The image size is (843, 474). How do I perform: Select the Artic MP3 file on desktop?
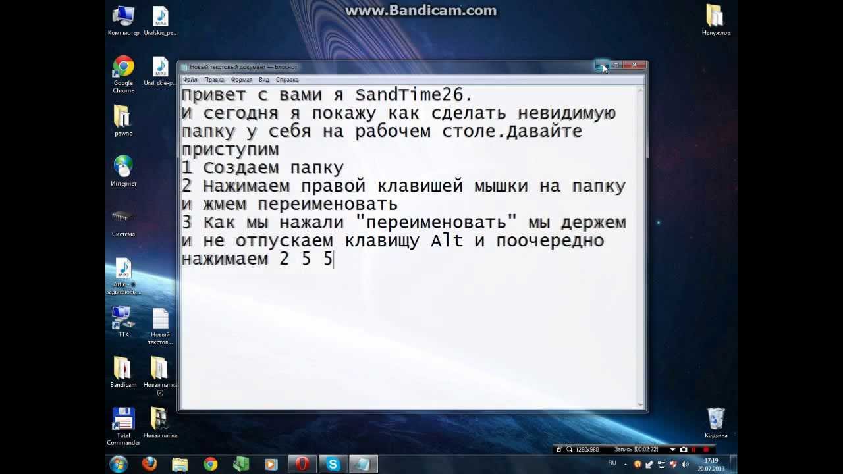pos(123,276)
